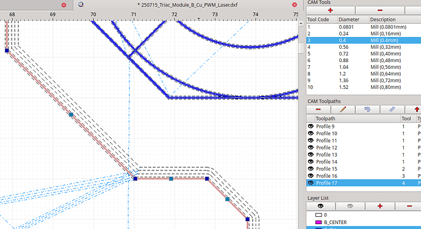Select tool 2 Mill (0,16mm)
The height and width of the screenshot is (229, 421).
364,33
